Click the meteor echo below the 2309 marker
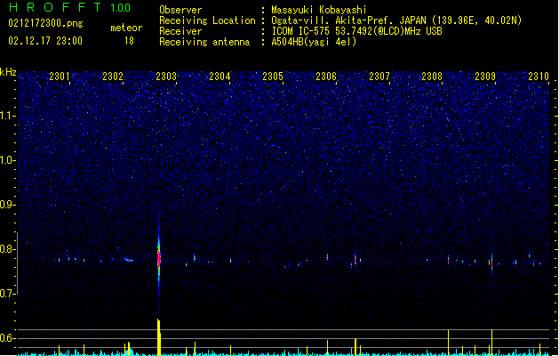The image size is (559, 356). click(491, 263)
